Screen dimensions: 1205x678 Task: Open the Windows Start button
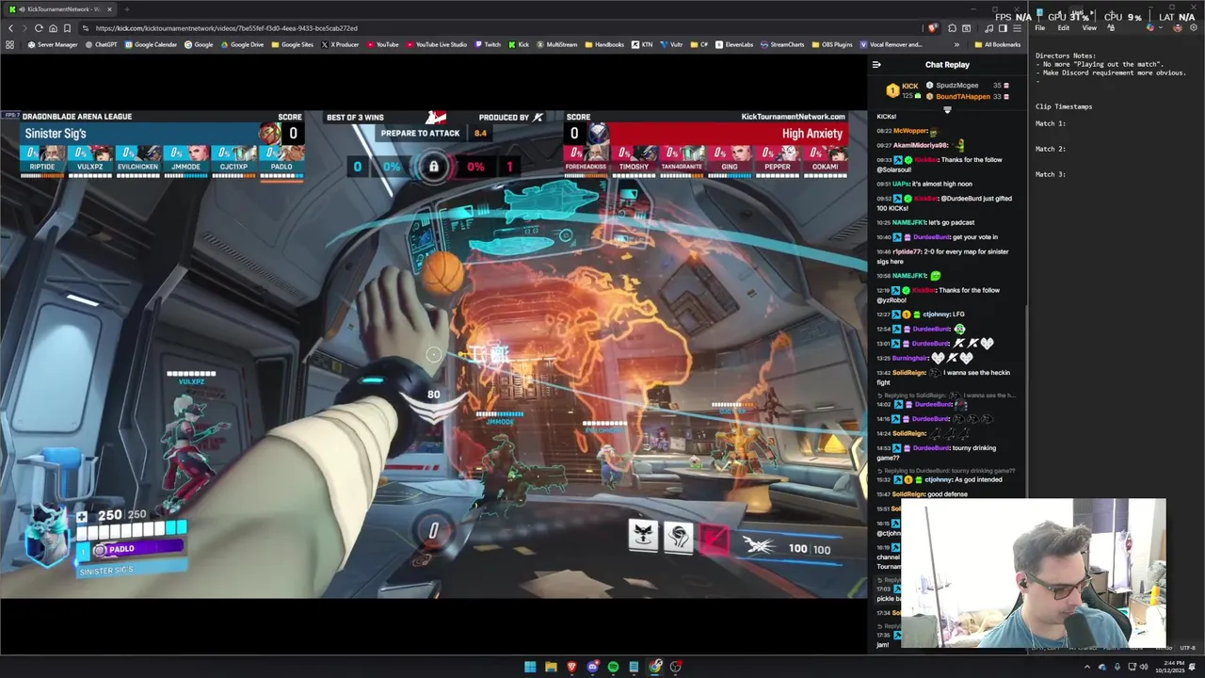[x=530, y=667]
